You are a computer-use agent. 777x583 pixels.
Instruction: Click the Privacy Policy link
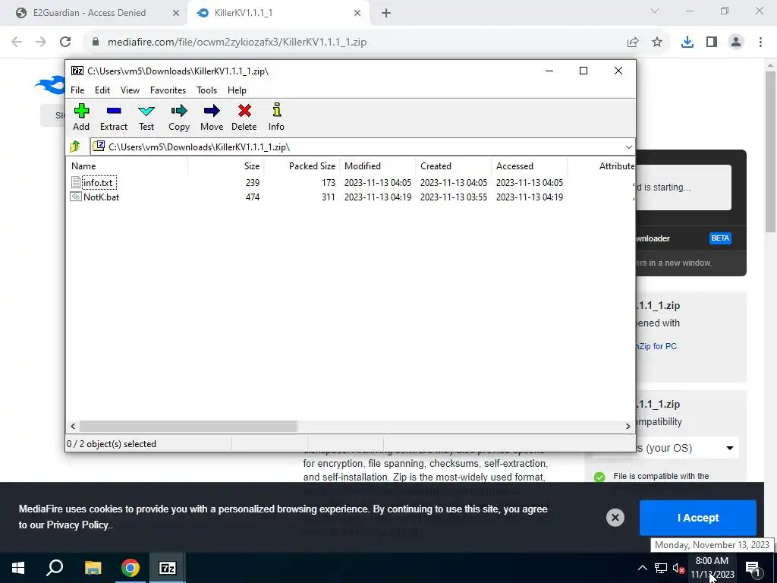[77, 525]
